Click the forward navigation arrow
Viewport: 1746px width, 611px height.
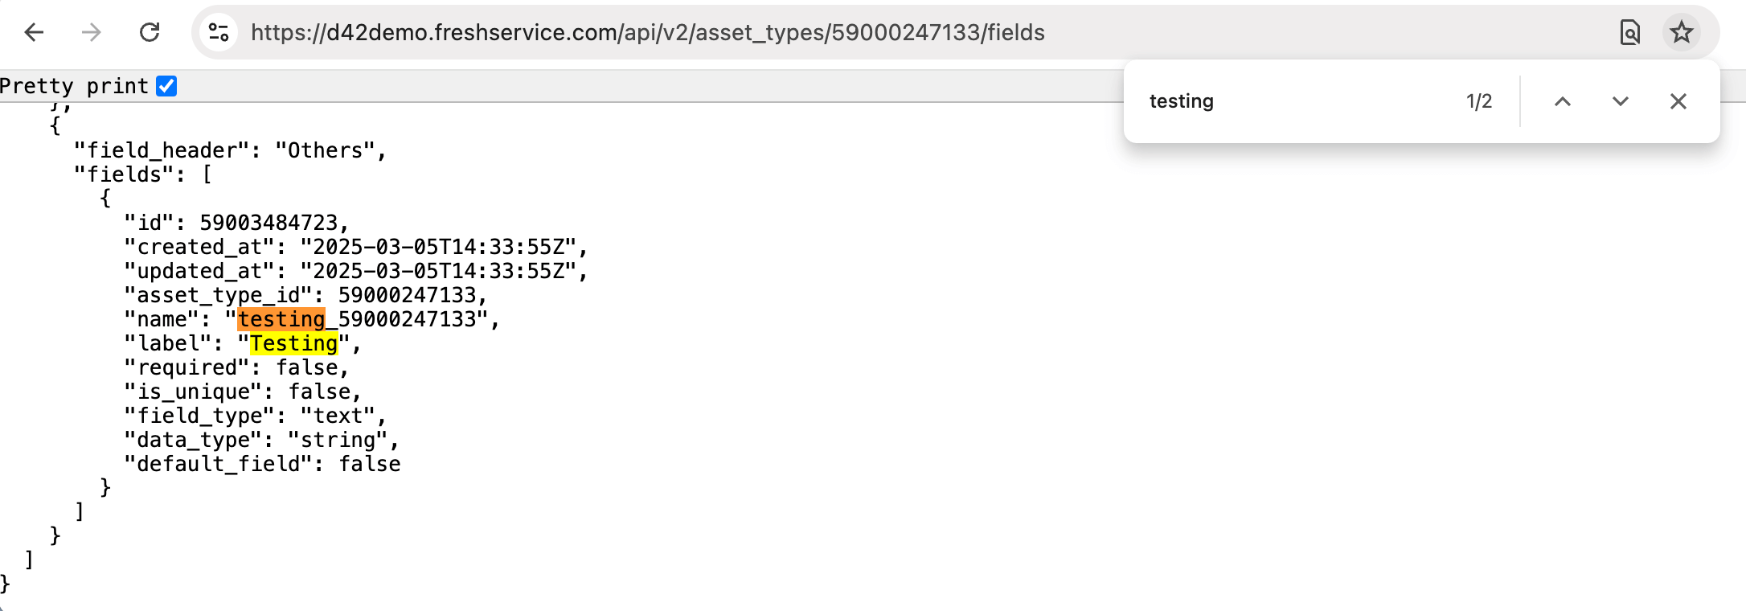pos(91,32)
